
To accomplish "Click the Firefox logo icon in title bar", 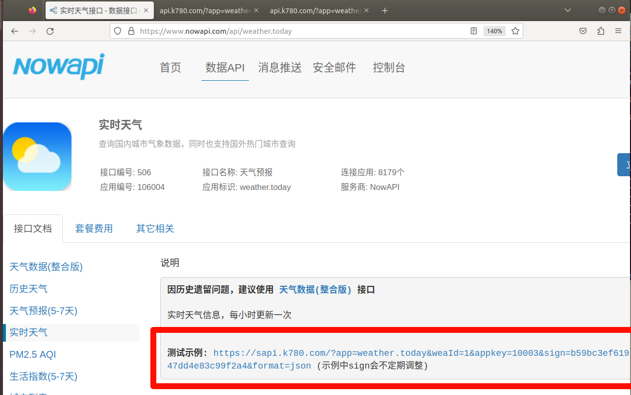I will (x=32, y=10).
